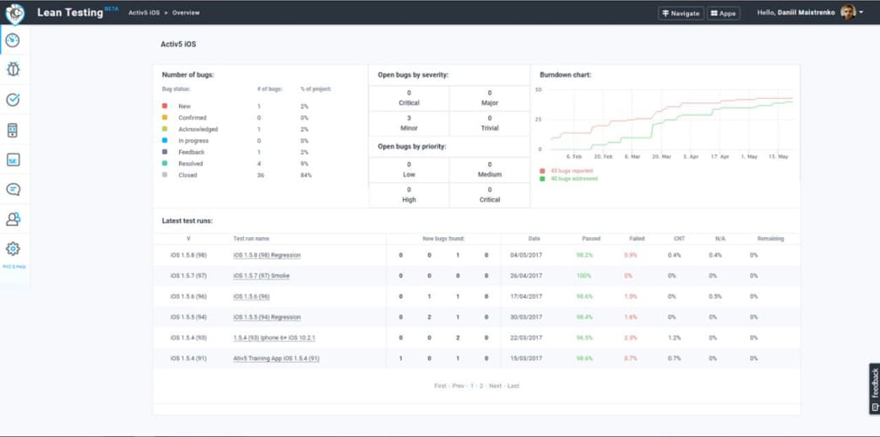Go to page 2 of test runs
Image resolution: width=880 pixels, height=437 pixels.
(x=481, y=386)
